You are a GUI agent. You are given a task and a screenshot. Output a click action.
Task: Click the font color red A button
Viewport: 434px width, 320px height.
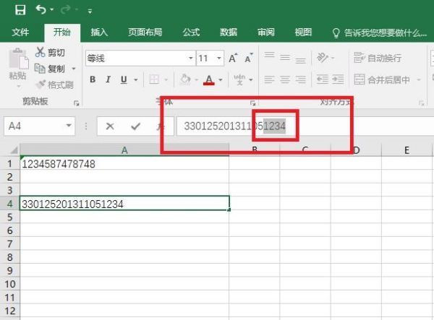[x=209, y=79]
